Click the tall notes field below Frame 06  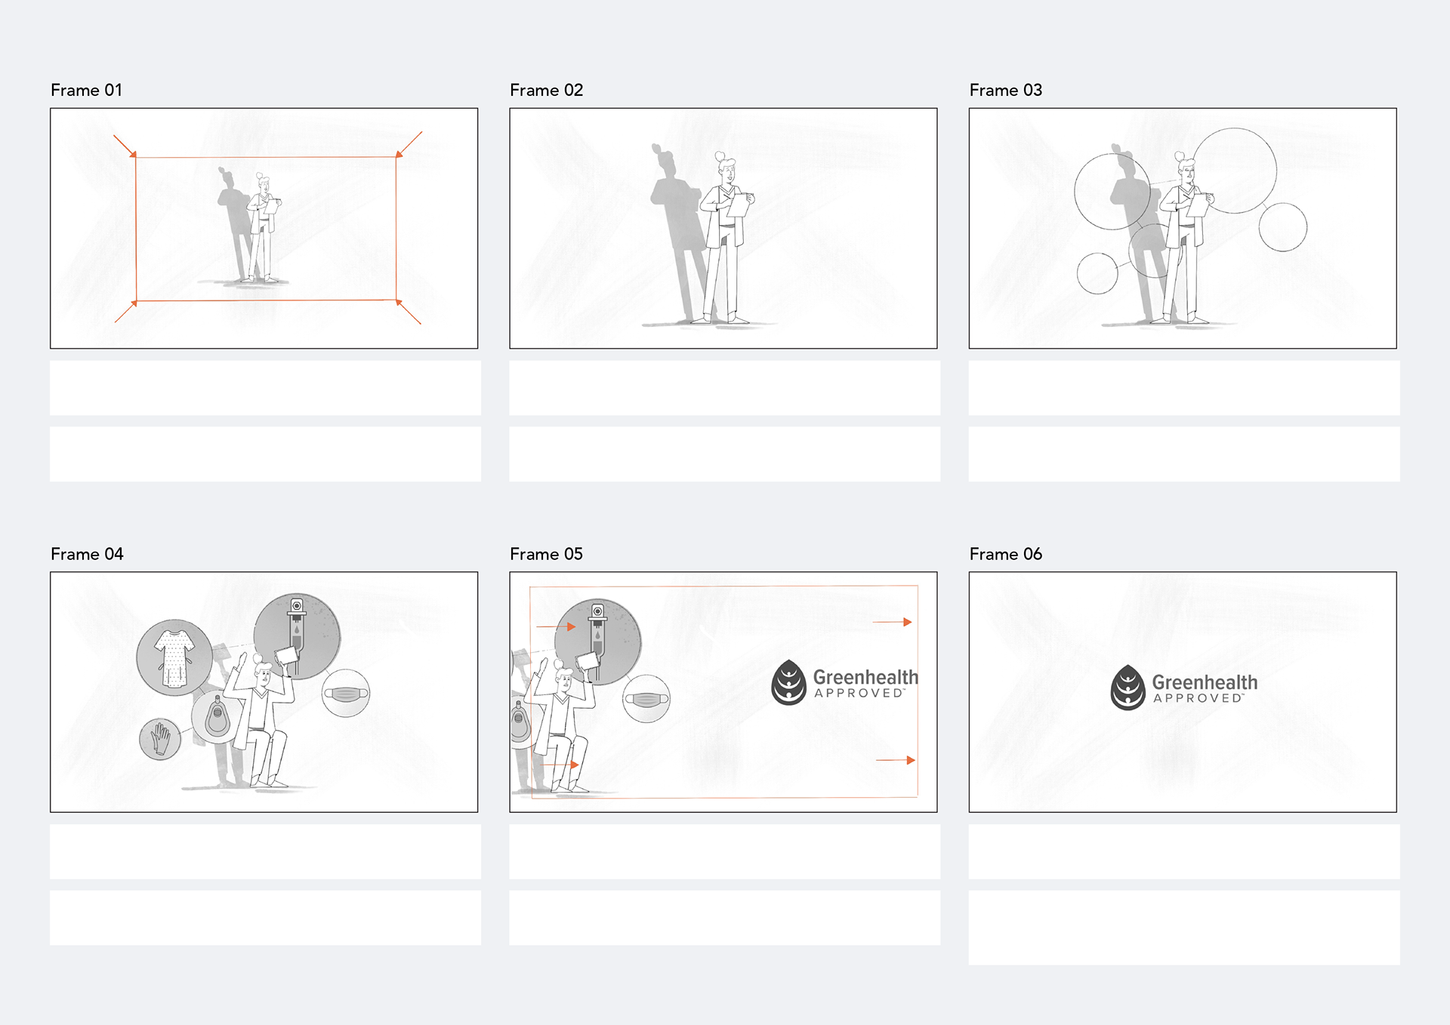[1184, 928]
